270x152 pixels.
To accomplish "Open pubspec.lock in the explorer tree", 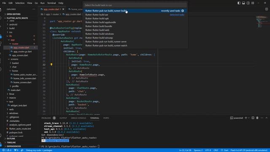I will 16,133.
